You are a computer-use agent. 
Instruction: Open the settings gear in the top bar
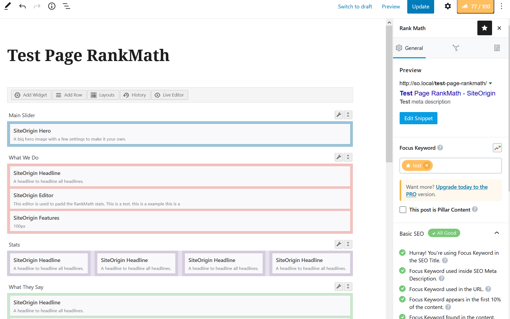coord(447,6)
